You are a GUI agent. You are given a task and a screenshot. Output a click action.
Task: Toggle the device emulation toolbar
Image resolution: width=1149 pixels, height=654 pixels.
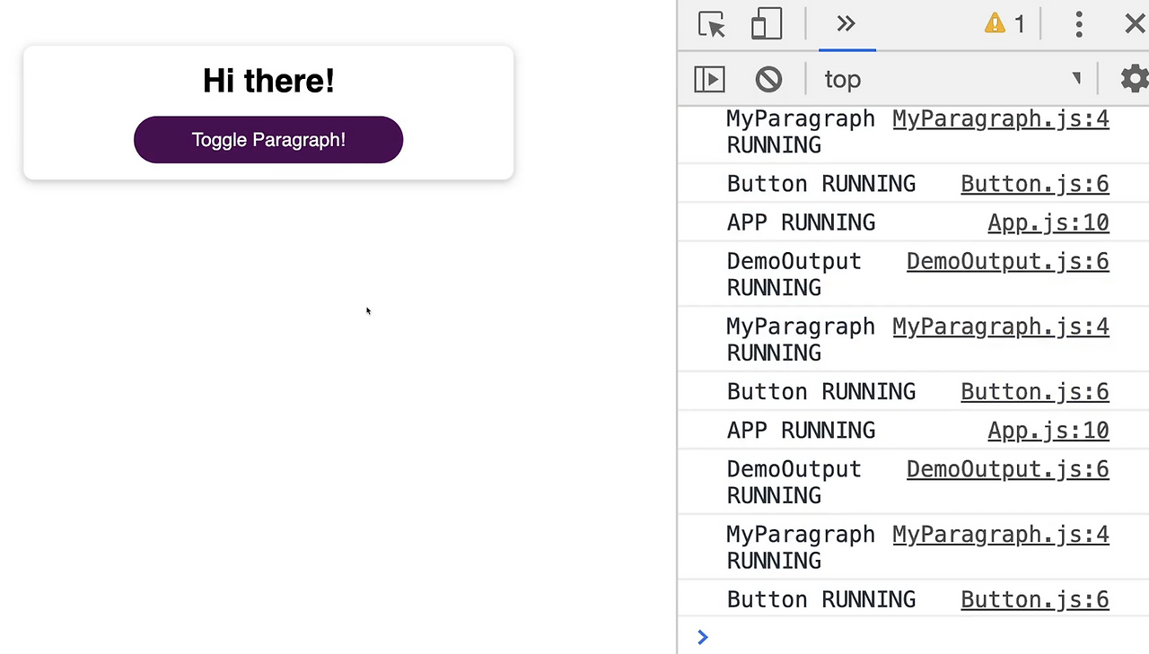767,24
